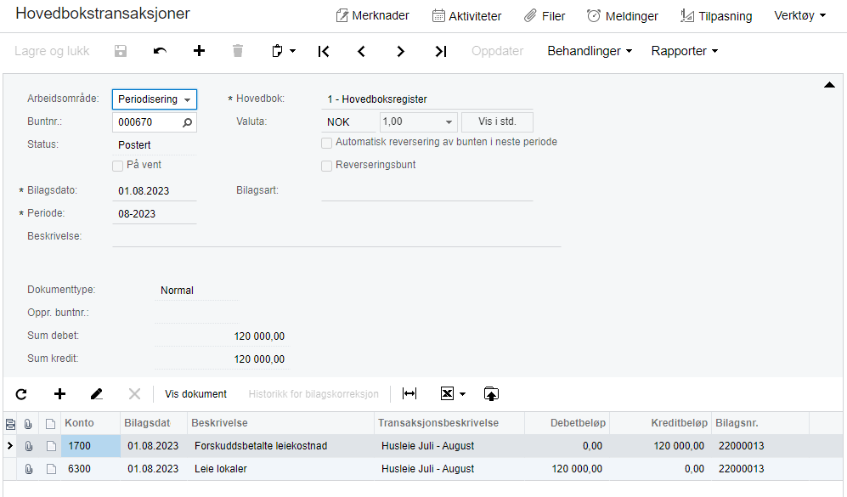Open note on row 1700

click(51, 446)
